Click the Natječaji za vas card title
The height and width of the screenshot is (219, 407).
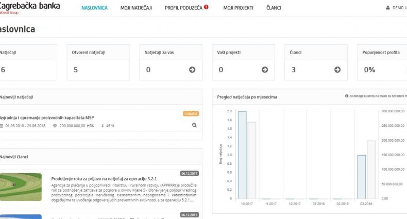[159, 53]
